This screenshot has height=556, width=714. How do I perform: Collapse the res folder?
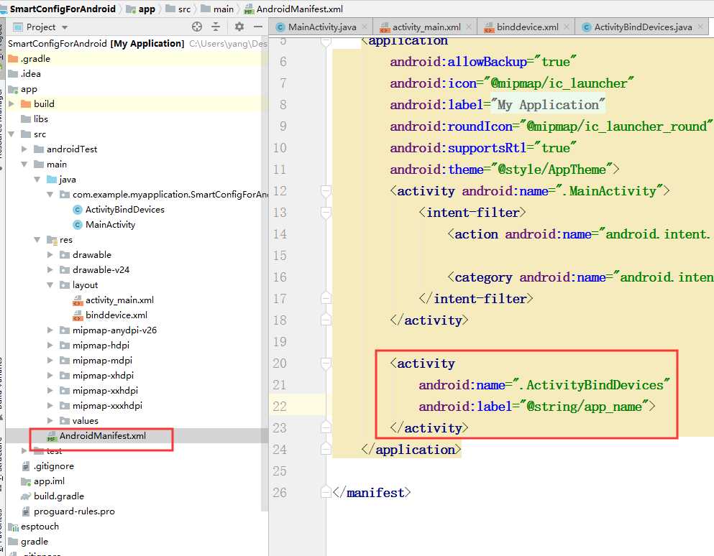37,239
